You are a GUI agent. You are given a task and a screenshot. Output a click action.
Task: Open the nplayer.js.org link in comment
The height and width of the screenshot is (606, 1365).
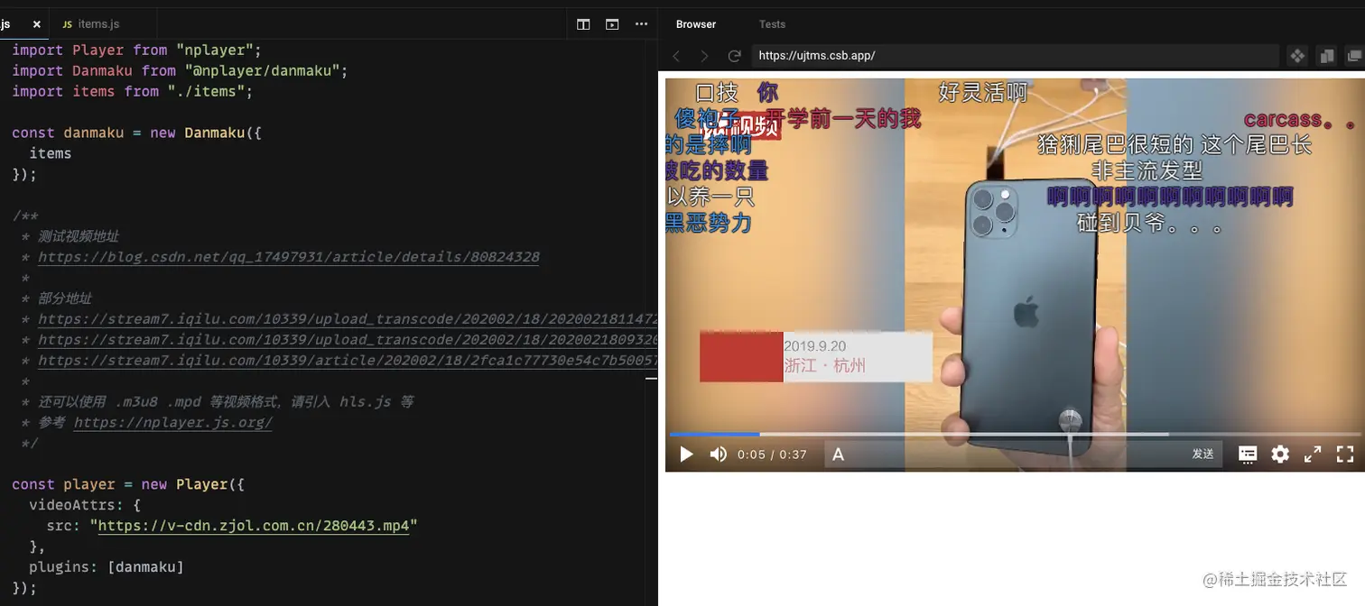[172, 422]
